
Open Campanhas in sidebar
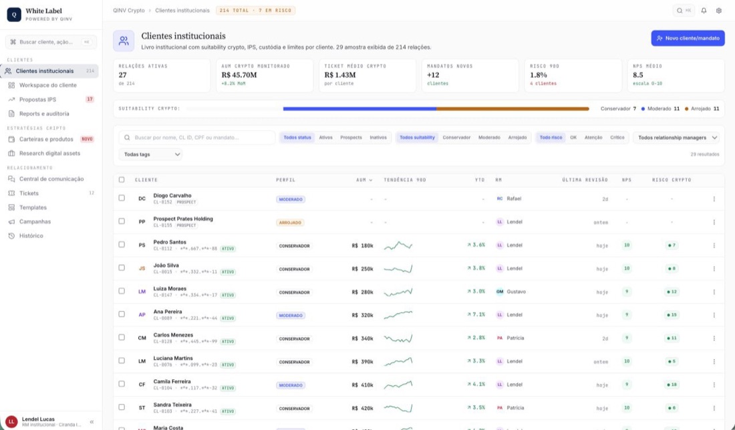[49, 221]
